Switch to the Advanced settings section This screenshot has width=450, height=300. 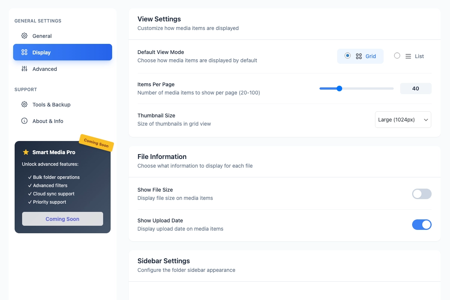(45, 69)
